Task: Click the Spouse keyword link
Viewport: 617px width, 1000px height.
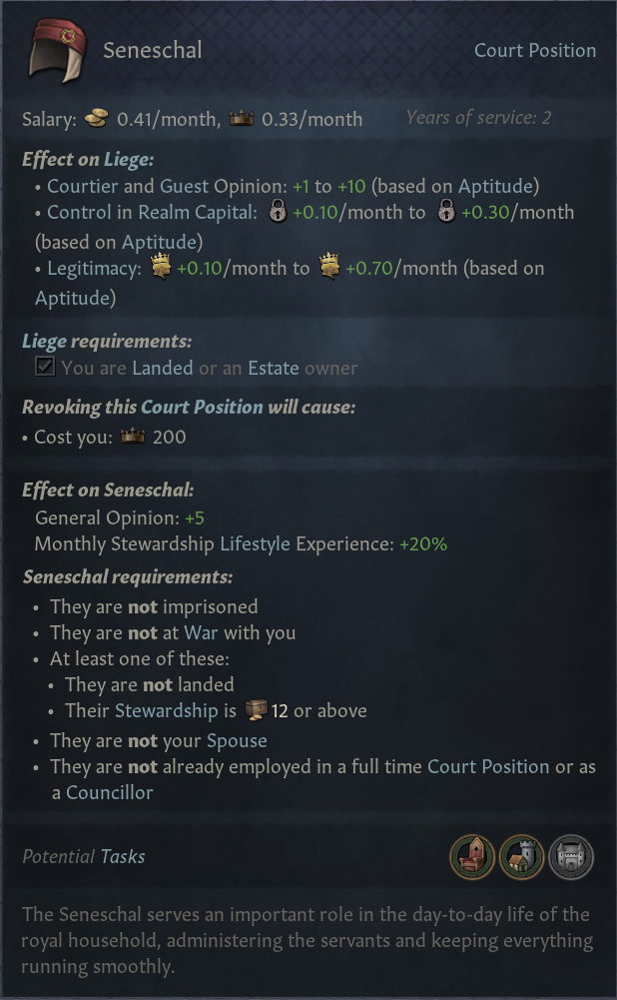Action: coord(237,740)
